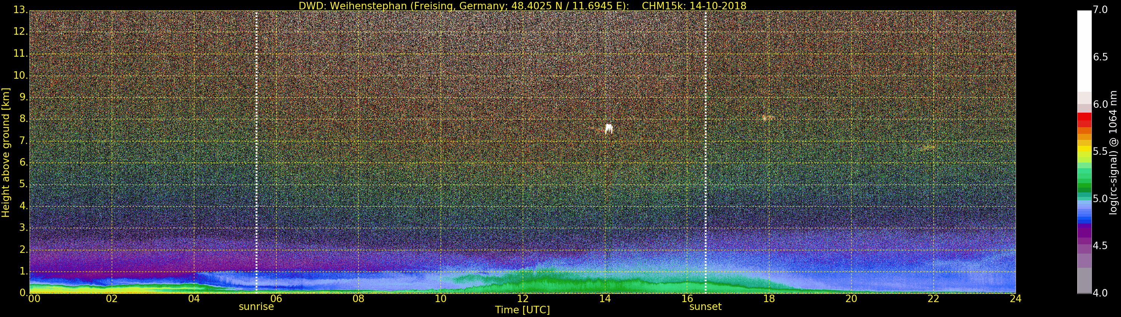Click the "22" time axis tick label
1121x317 pixels.
click(x=933, y=299)
